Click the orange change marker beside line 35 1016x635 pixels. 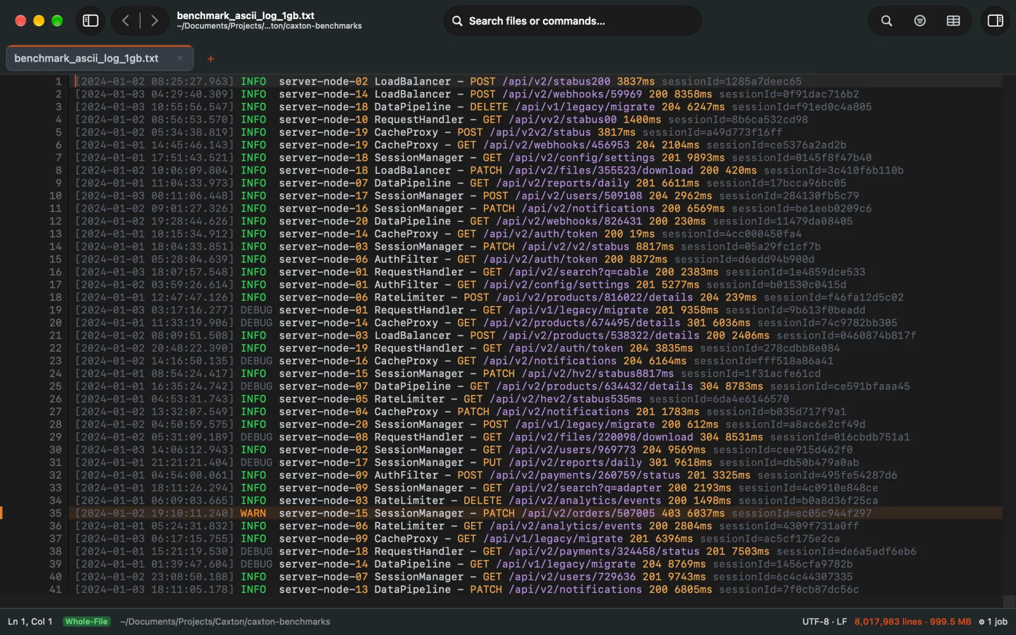pos(2,513)
